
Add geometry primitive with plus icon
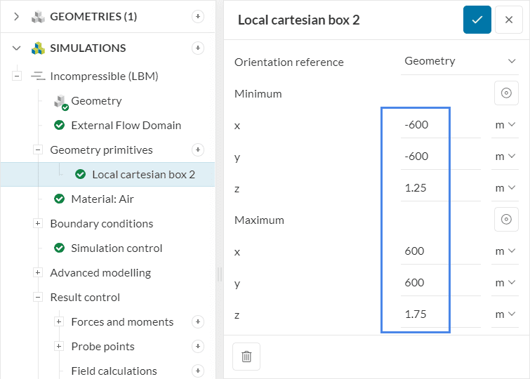(x=198, y=149)
